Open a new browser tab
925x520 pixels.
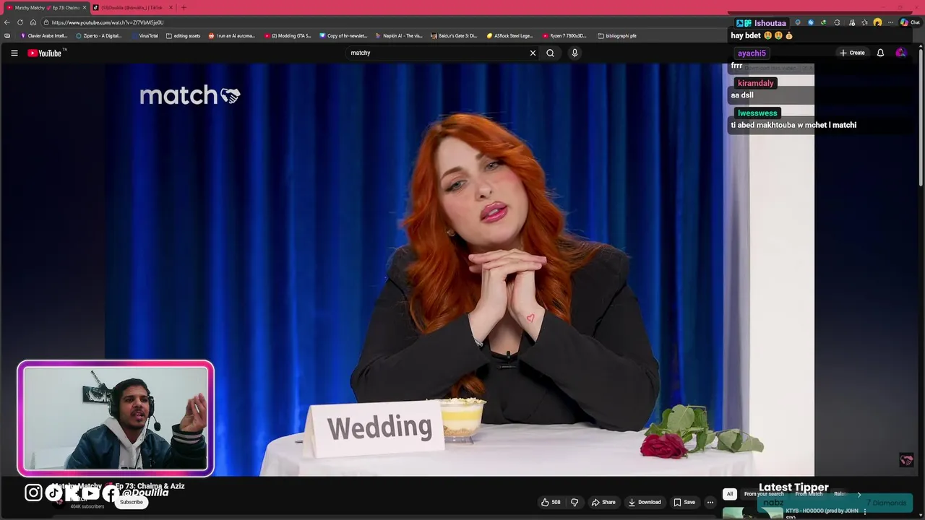184,7
